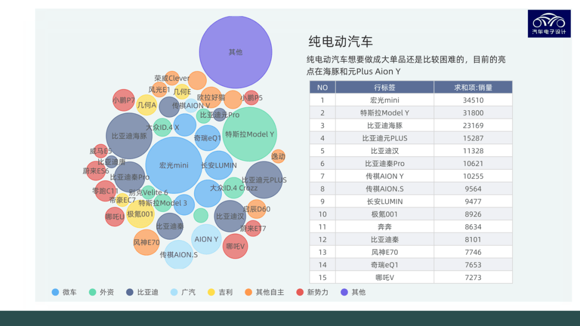Viewport: 580px width, 326px height.
Task: Click the 比亚迪唐 bubble
Action: point(111,162)
